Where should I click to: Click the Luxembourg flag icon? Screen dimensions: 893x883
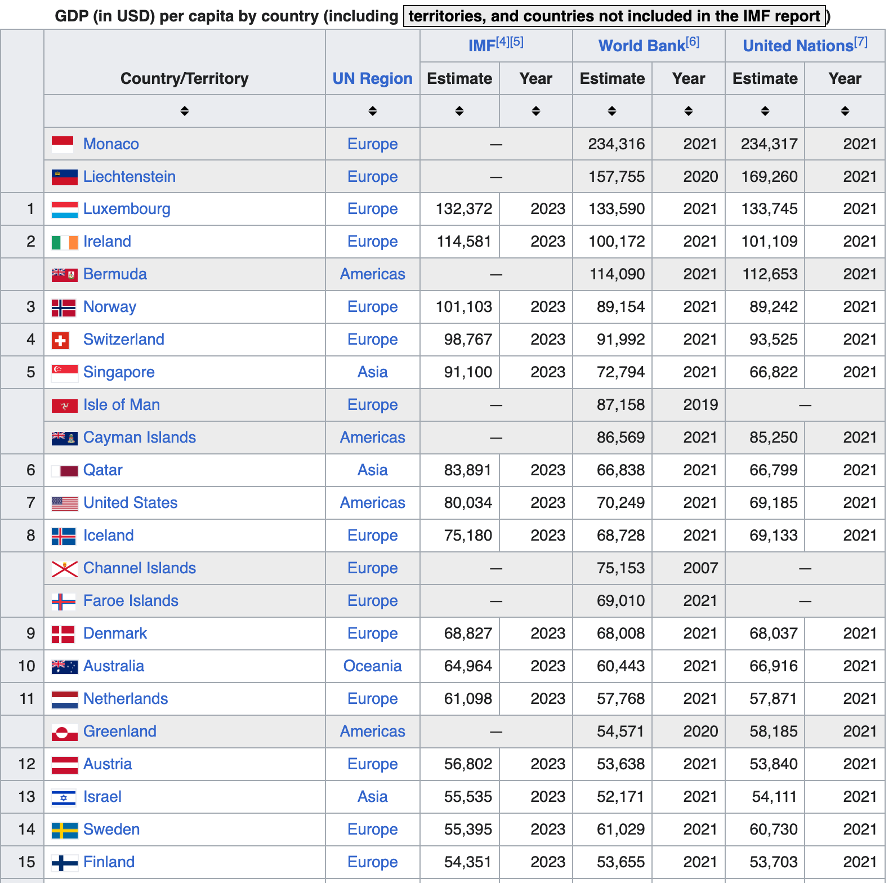click(x=64, y=210)
